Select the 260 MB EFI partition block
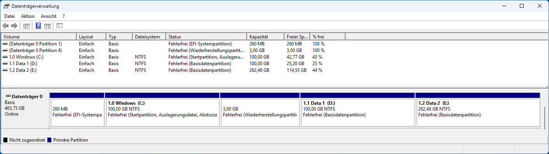 click(x=77, y=109)
